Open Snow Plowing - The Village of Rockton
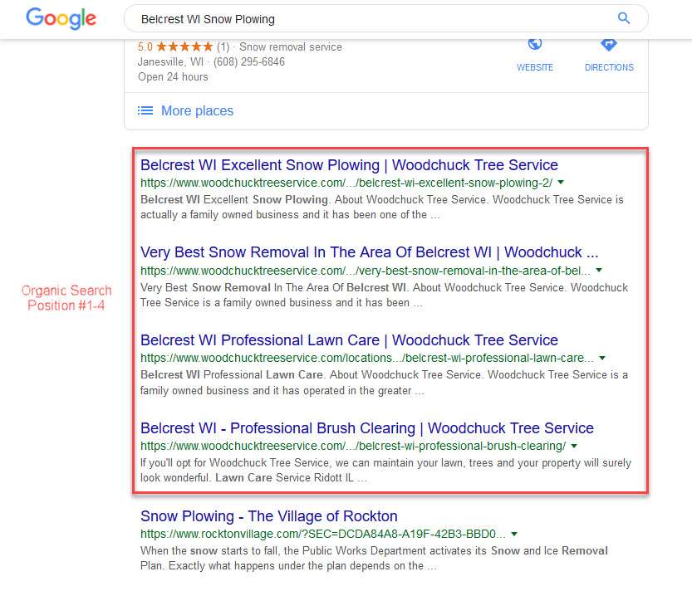 [x=269, y=516]
